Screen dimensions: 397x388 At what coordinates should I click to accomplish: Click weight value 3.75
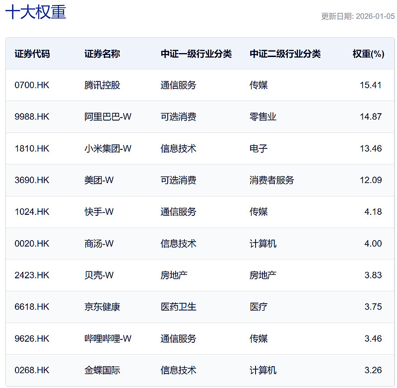point(373,307)
